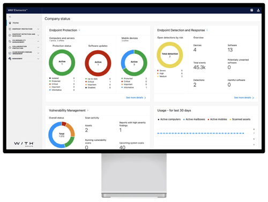Click info icon beside Endpoint Detection and Response heading
Image resolution: width=268 pixels, height=202 pixels.
coord(207,30)
